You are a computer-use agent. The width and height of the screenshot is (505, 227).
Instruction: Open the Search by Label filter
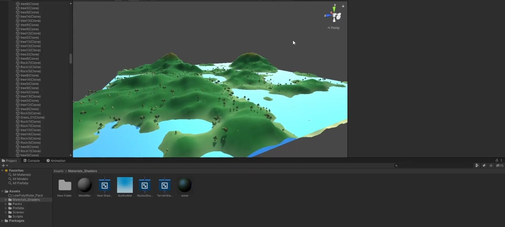coord(484,166)
